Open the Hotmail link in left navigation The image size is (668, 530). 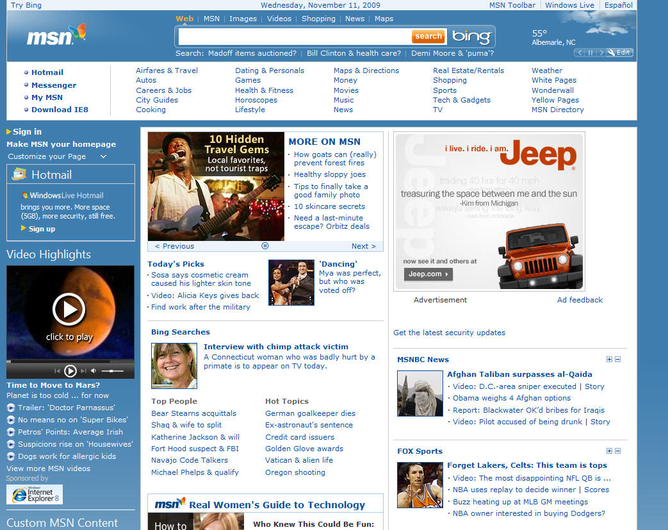47,72
